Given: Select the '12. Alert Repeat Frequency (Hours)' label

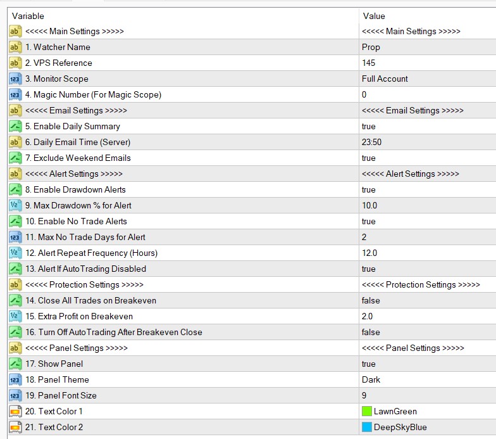Looking at the screenshot, I should (91, 253).
